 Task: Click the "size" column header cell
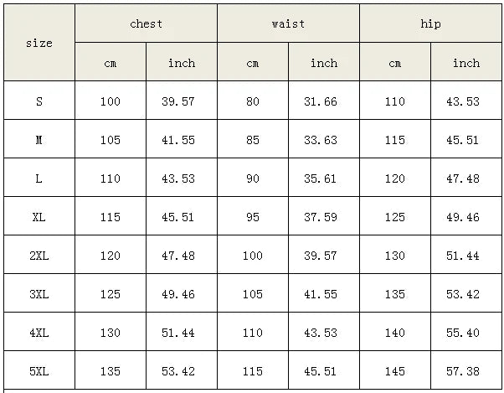coord(39,43)
